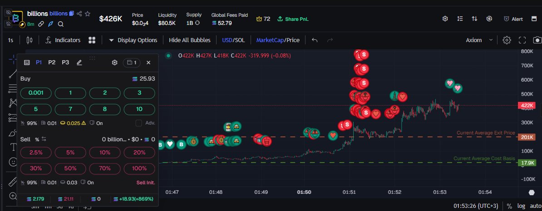Viewport: 542px width, 211px height.
Task: Open chart settings gear
Action: (x=507, y=40)
